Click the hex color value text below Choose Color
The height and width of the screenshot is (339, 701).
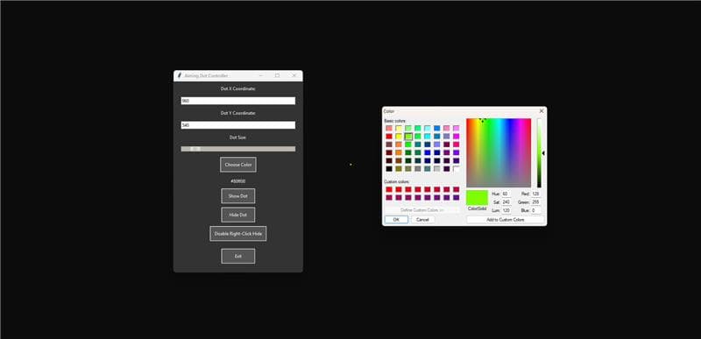click(x=237, y=181)
